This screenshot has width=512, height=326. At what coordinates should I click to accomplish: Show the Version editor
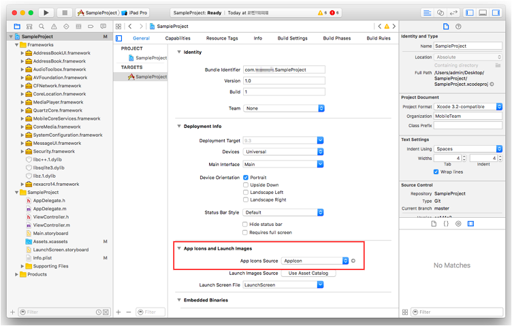point(454,12)
